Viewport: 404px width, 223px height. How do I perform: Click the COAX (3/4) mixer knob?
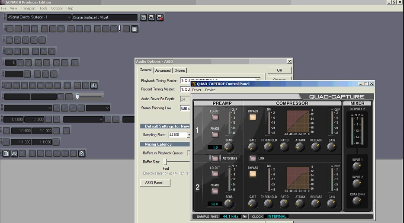[x=357, y=201]
